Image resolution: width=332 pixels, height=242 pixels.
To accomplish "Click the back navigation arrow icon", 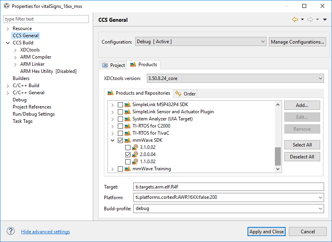I will pos(295,19).
